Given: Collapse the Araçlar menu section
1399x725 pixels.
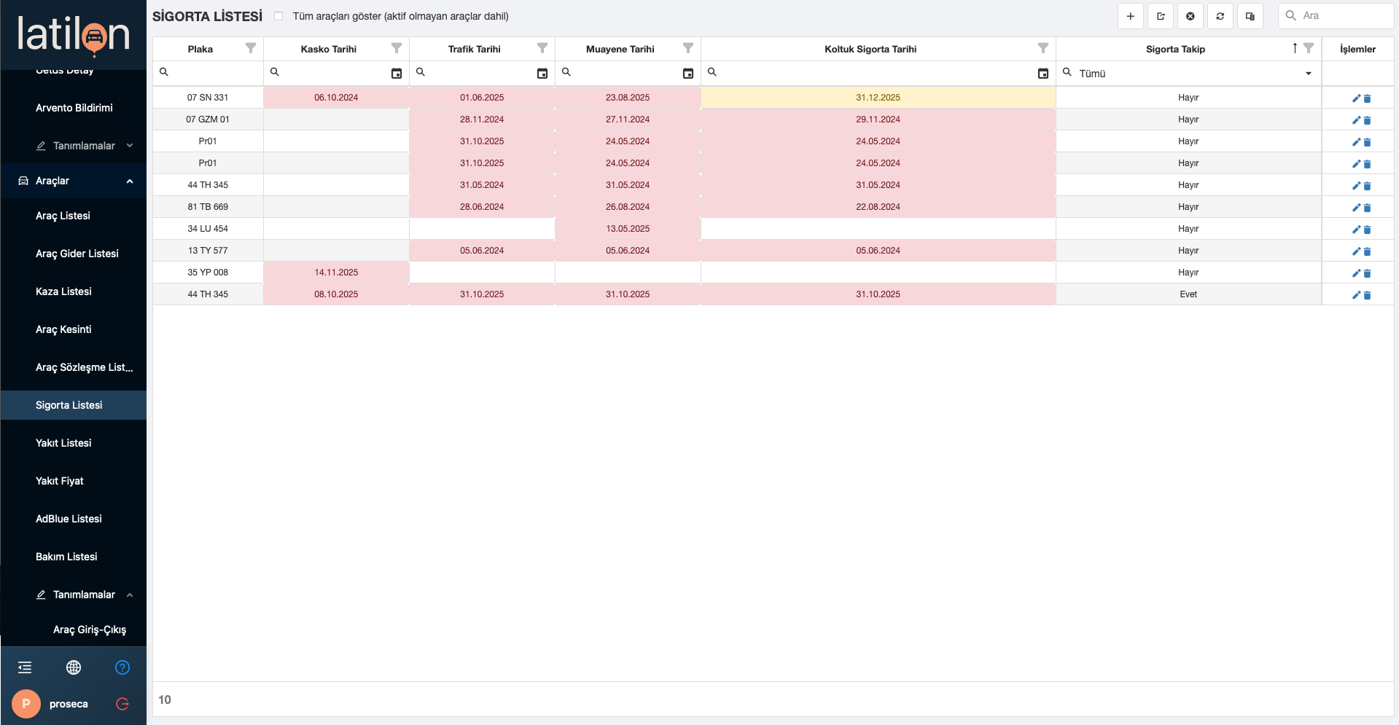Looking at the screenshot, I should tap(130, 181).
